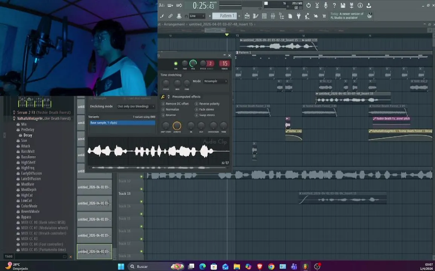
Task: Select MIDI CC #1 Modulation wheel entry
Action: click(44, 228)
